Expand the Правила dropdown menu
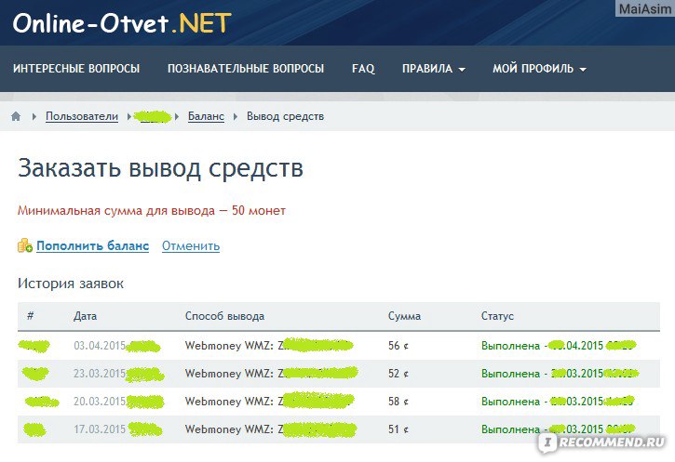This screenshot has height=462, width=675. pos(434,69)
